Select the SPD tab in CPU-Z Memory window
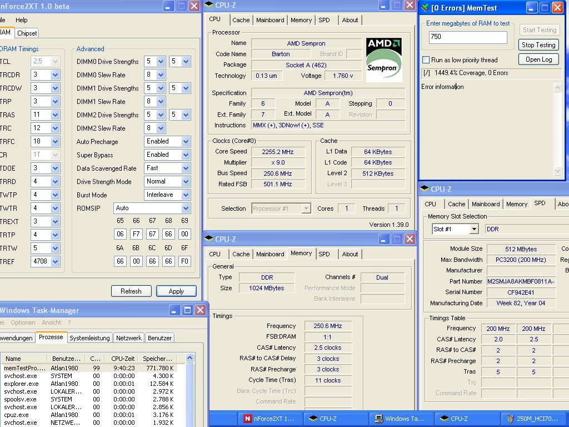Viewport: 569px width, 427px height. (x=324, y=254)
